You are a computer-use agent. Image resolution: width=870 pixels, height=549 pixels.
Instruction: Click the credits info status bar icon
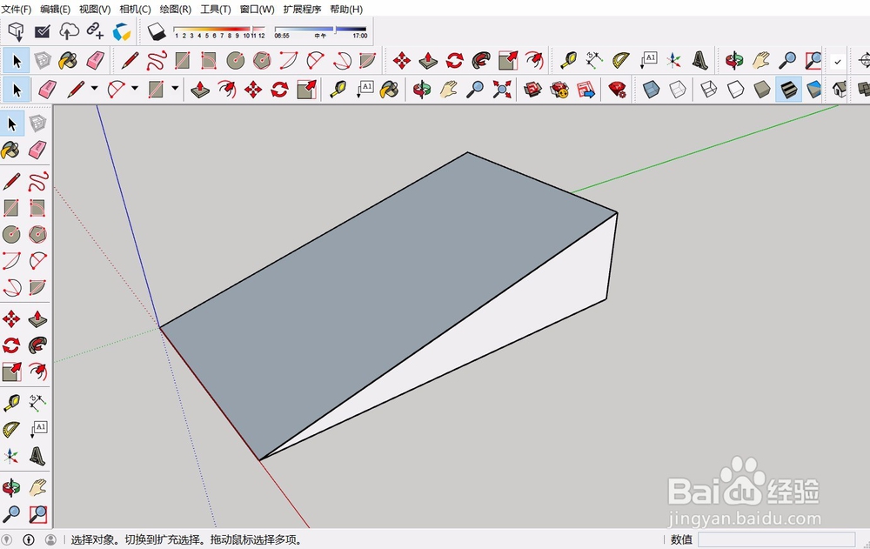(x=29, y=539)
